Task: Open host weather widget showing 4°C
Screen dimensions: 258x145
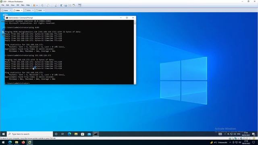Action: [218, 142]
